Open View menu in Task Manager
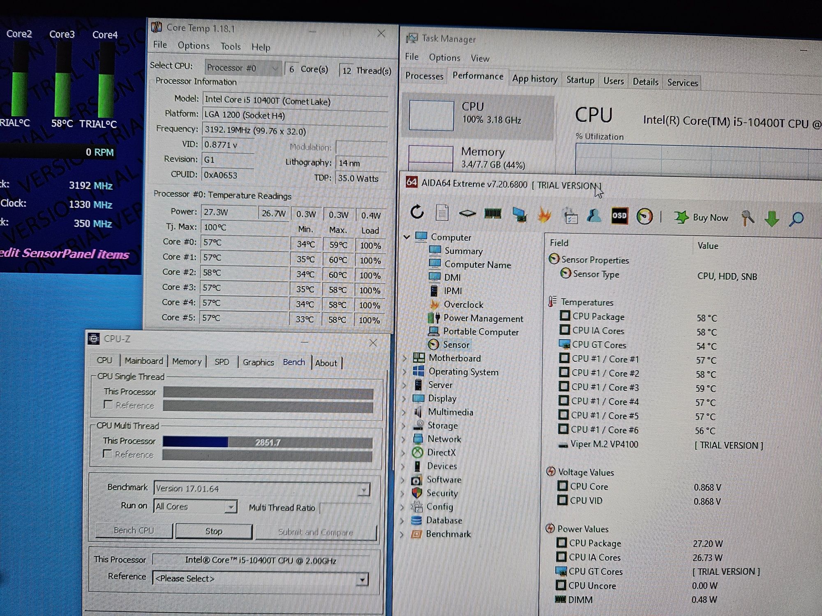822x616 pixels. (480, 58)
